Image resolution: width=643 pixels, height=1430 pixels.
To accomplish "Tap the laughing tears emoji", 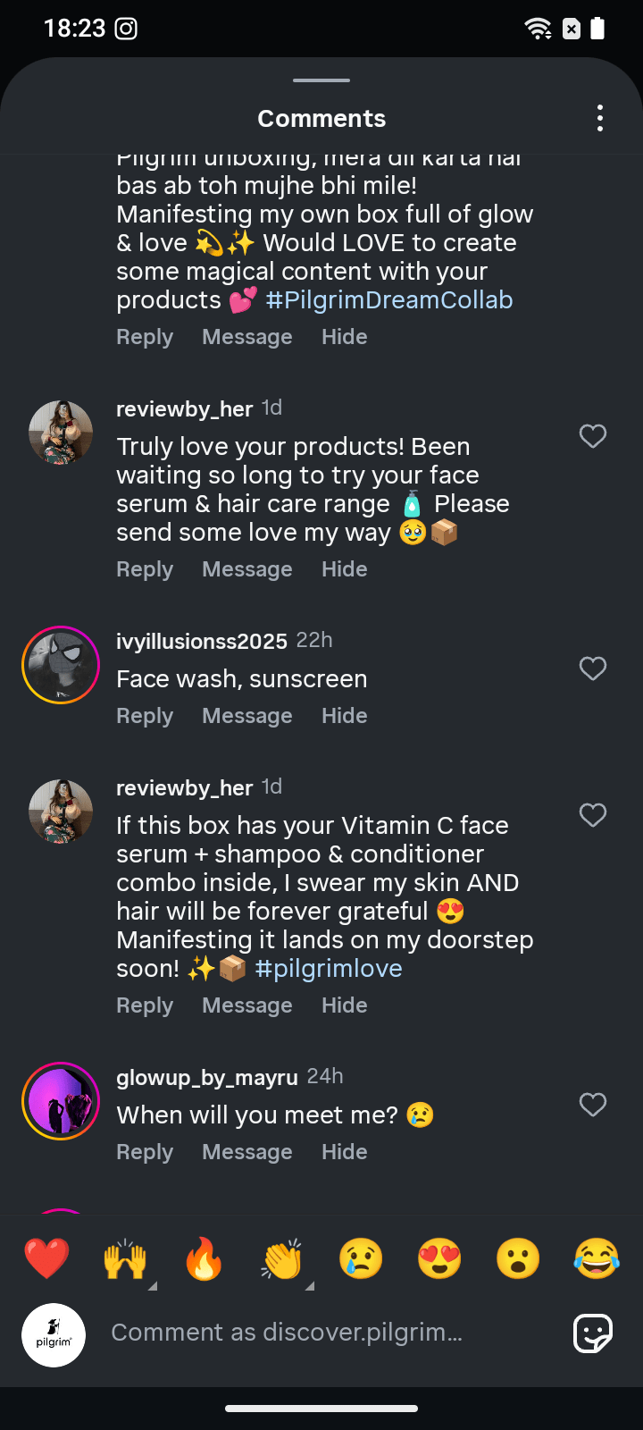I will 597,1258.
